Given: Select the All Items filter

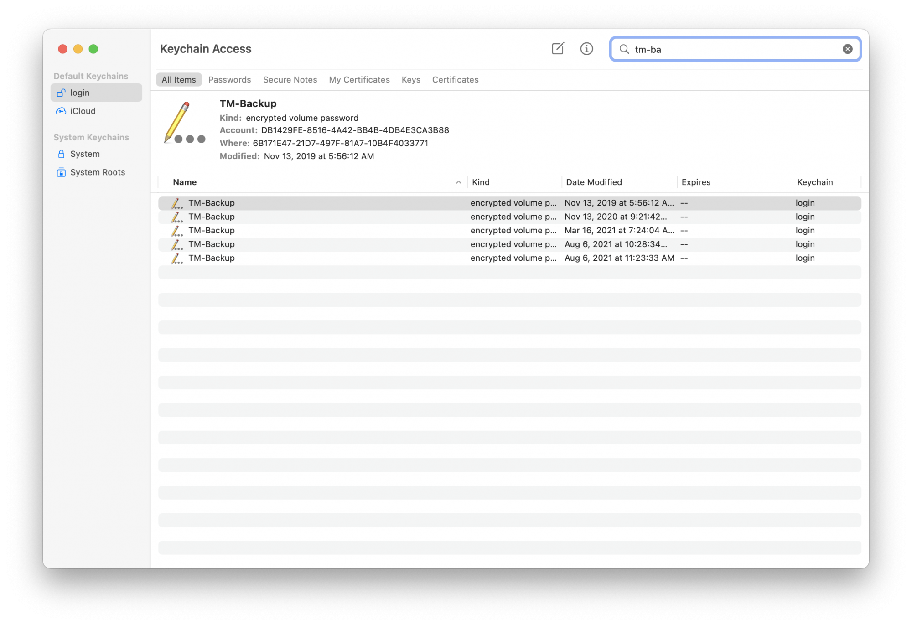Looking at the screenshot, I should click(x=178, y=80).
